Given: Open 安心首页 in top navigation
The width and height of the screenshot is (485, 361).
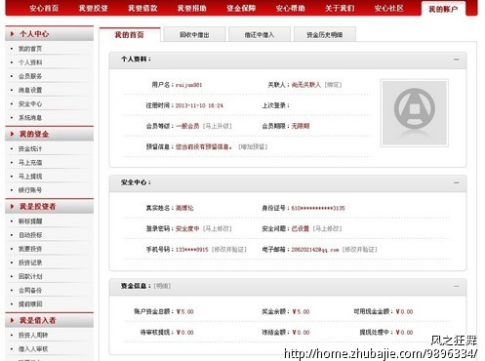Looking at the screenshot, I should 44,8.
